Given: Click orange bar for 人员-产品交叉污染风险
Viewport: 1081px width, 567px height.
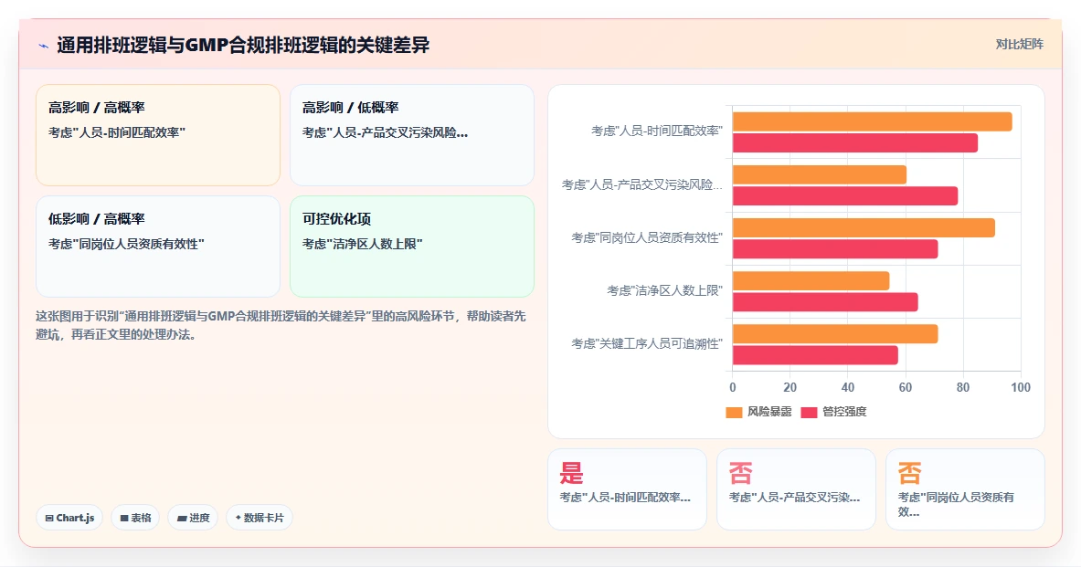Looking at the screenshot, I should (x=819, y=175).
